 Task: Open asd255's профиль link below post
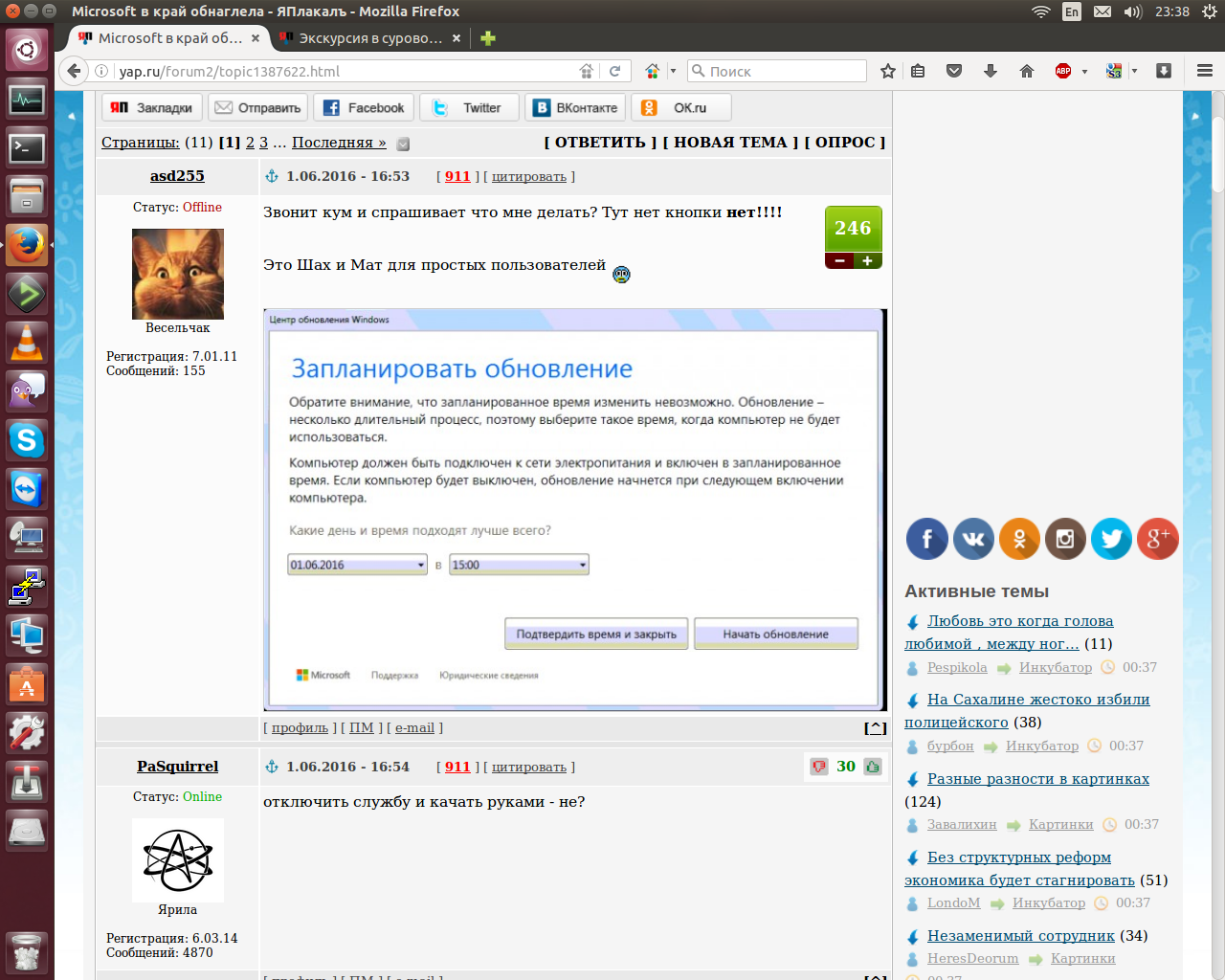click(x=300, y=728)
